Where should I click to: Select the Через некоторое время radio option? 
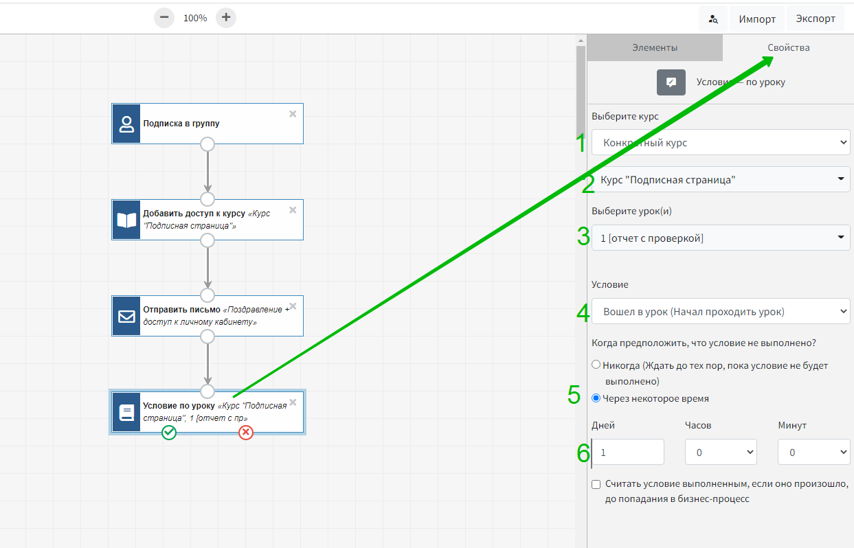coord(596,398)
